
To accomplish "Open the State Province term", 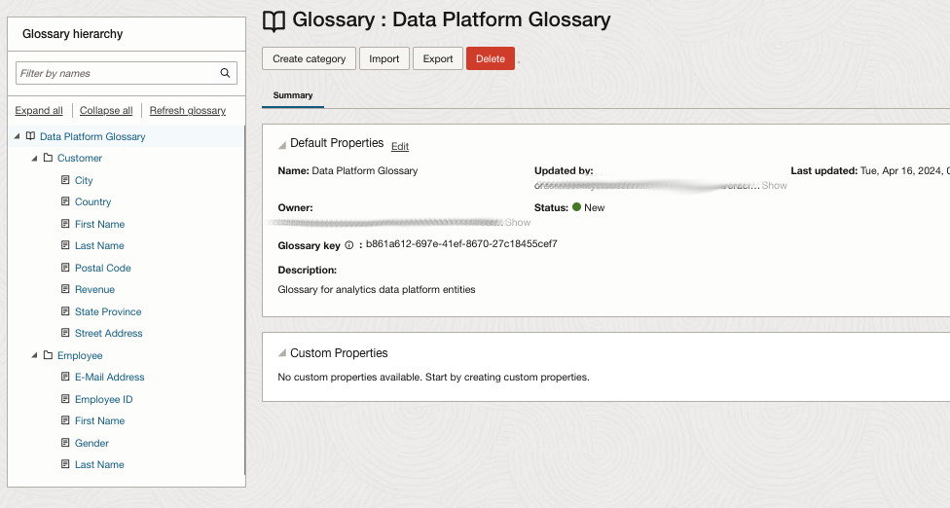I will pos(108,311).
